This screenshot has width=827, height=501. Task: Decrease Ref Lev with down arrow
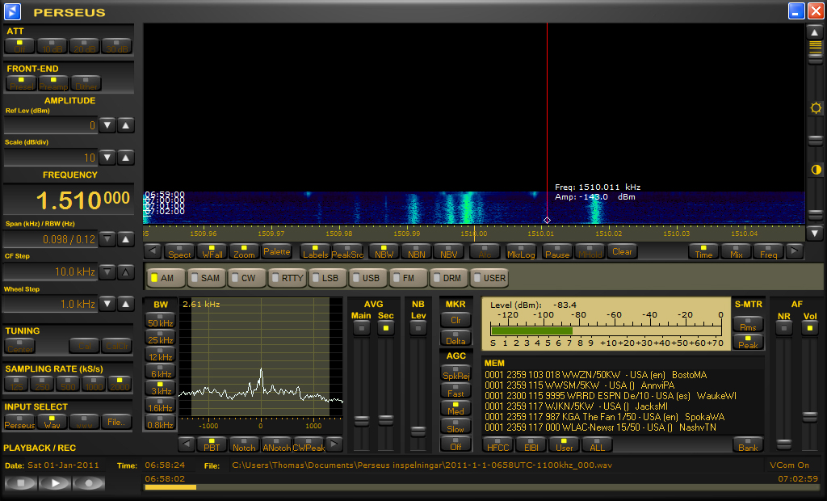(107, 125)
